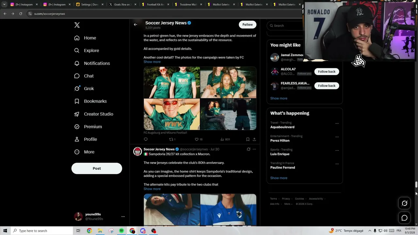Open the Perez Hilton trending topic
This screenshot has width=418, height=235.
click(x=280, y=140)
